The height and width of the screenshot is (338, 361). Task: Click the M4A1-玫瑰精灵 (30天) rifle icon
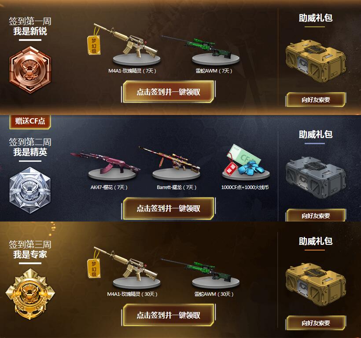[123, 267]
